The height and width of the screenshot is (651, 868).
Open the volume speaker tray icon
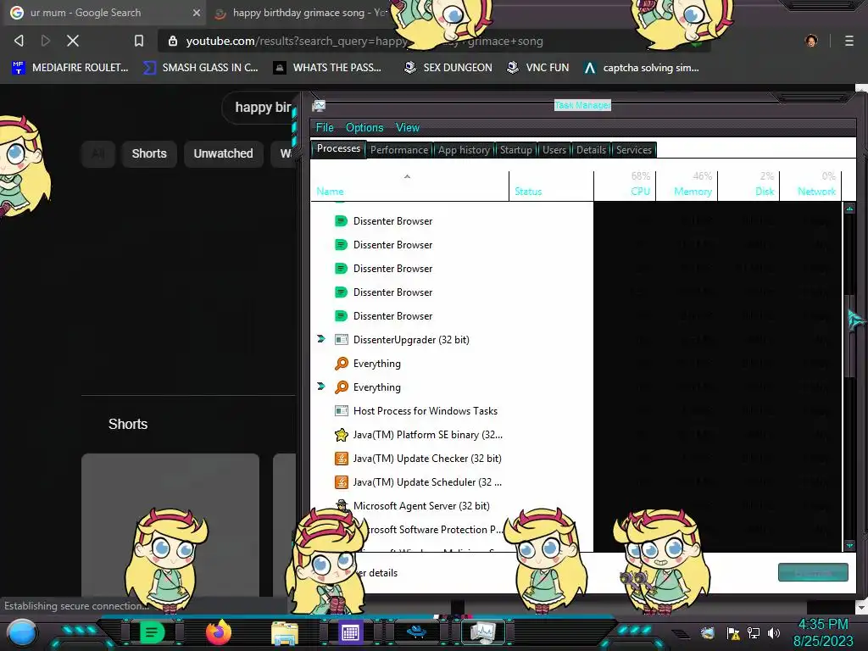pos(774,632)
